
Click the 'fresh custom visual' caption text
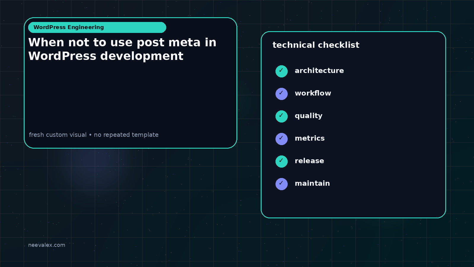[94, 135]
